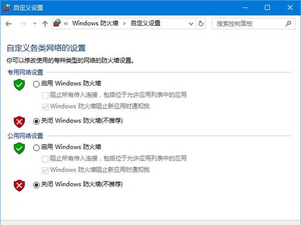The height and width of the screenshot is (225, 301).
Task: Select 启用 Windows 防火墙 under 专用网络设置
Action: pyautogui.click(x=36, y=84)
